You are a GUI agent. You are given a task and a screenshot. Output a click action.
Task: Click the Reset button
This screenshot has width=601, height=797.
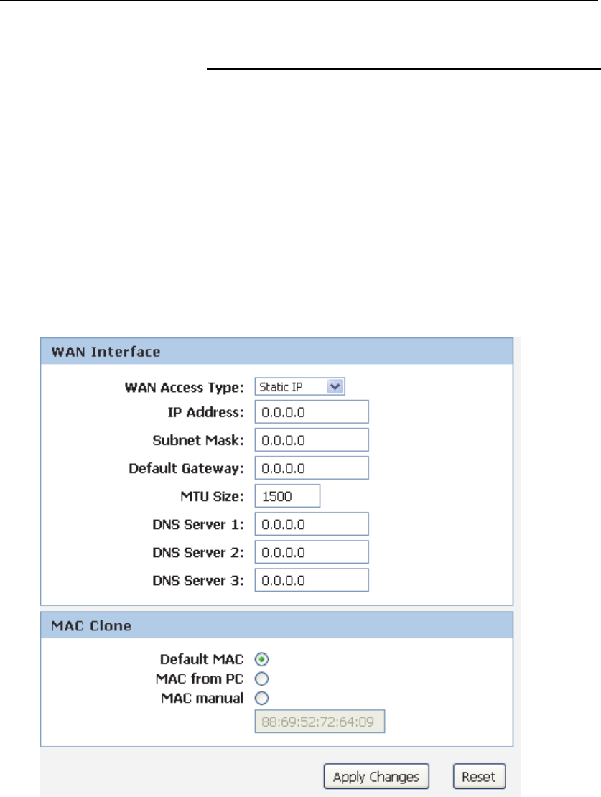pos(479,776)
